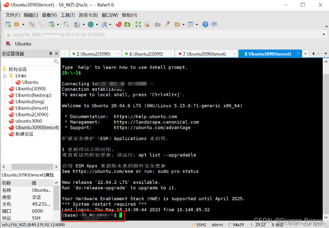Click the 名称 column header in properties
This screenshot has width=329, height=228.
(16, 183)
